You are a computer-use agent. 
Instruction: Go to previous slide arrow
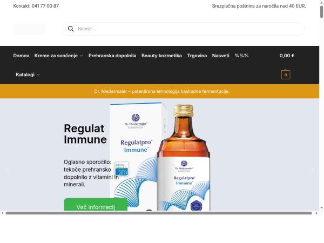point(7,170)
